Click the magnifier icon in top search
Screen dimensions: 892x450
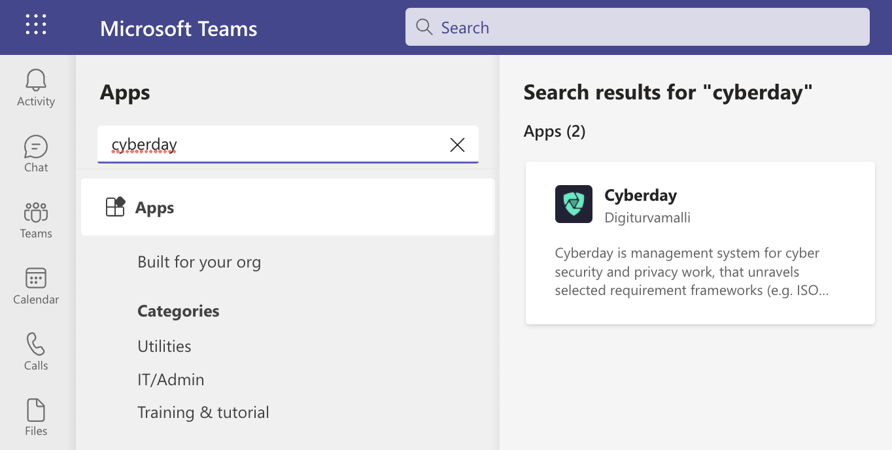tap(424, 27)
